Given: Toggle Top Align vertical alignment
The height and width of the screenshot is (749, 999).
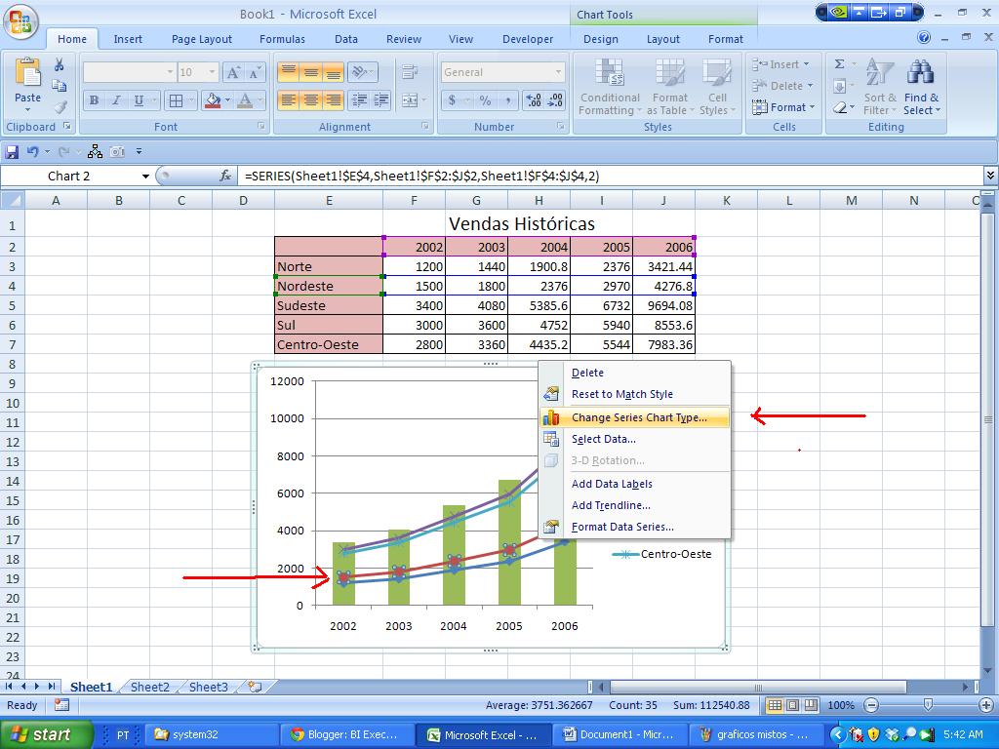Looking at the screenshot, I should click(x=288, y=72).
